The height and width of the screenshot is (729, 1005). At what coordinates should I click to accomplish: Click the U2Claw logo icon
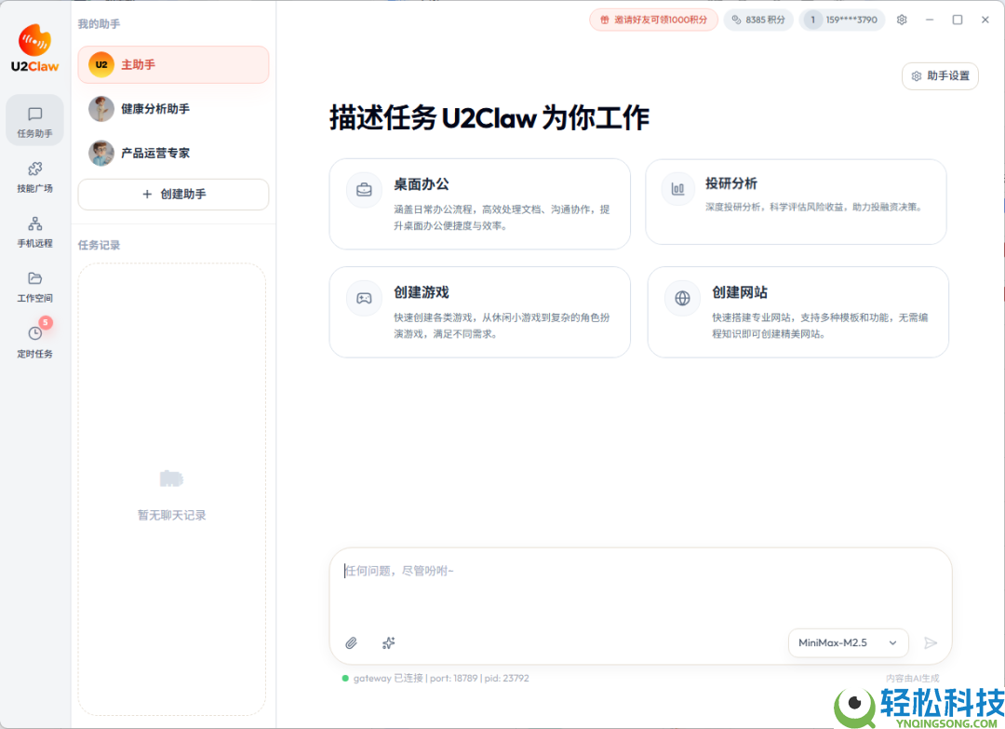coord(34,40)
